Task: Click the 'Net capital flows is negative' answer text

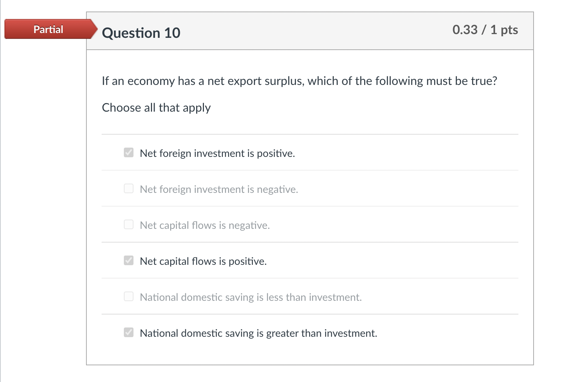Action: 204,225
